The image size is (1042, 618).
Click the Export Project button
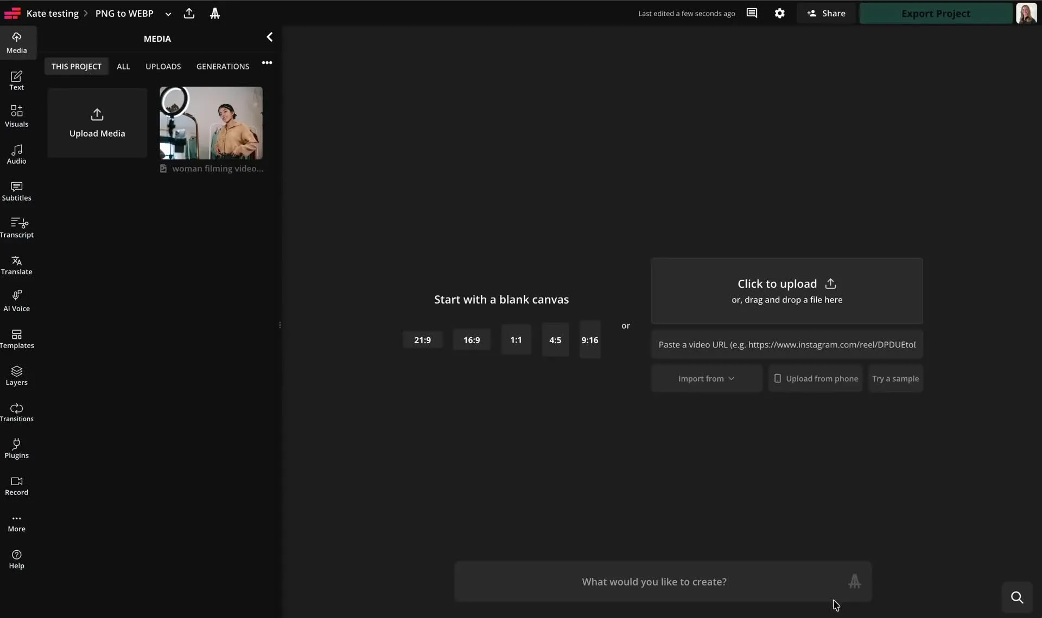tap(935, 14)
